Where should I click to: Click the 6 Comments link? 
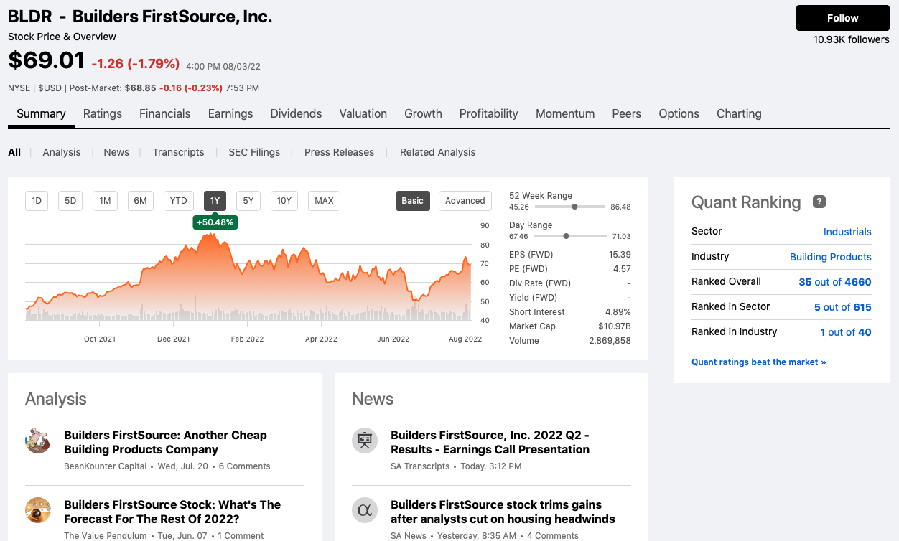click(245, 466)
